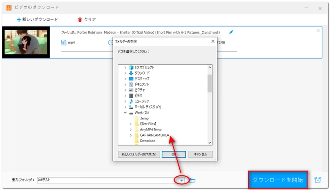Edit file name with the pencil icon
The width and height of the screenshot is (330, 190).
[231, 32]
